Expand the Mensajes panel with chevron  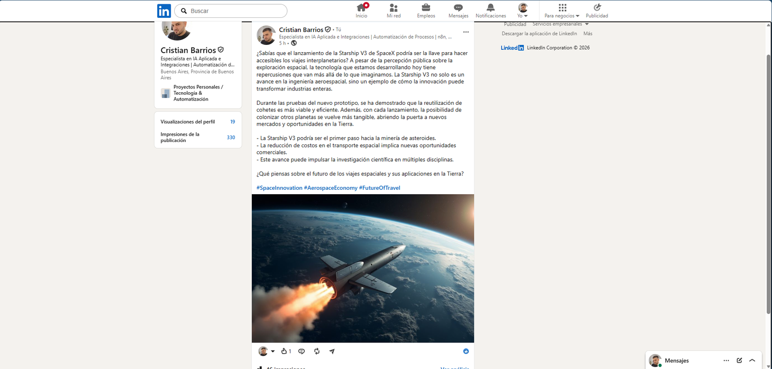(x=752, y=360)
